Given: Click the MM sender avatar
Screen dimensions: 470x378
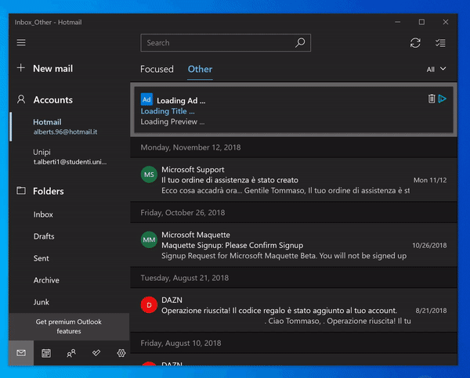Looking at the screenshot, I should 149,239.
